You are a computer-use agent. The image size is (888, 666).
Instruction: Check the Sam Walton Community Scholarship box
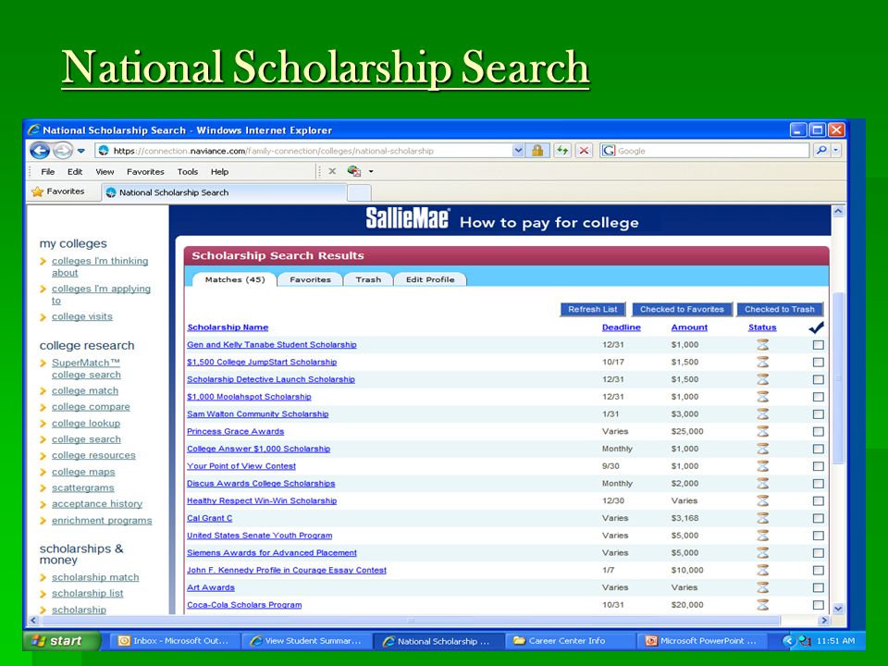click(818, 414)
